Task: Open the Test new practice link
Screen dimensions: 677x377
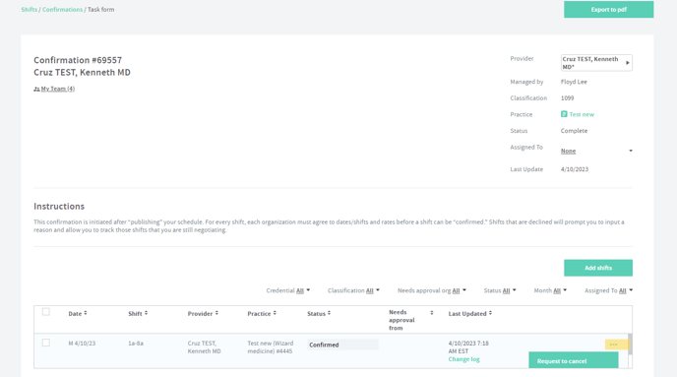Action: pos(582,114)
